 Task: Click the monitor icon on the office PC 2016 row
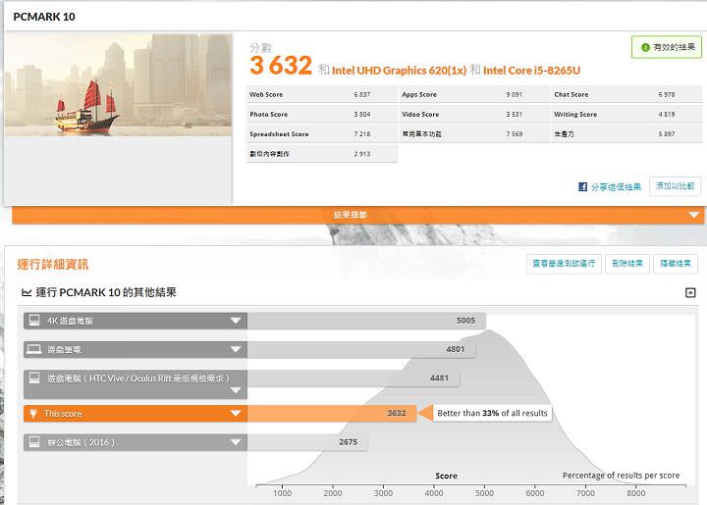point(34,442)
